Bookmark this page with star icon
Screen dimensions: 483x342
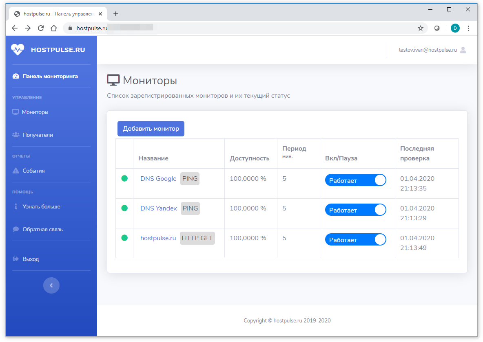pos(420,28)
